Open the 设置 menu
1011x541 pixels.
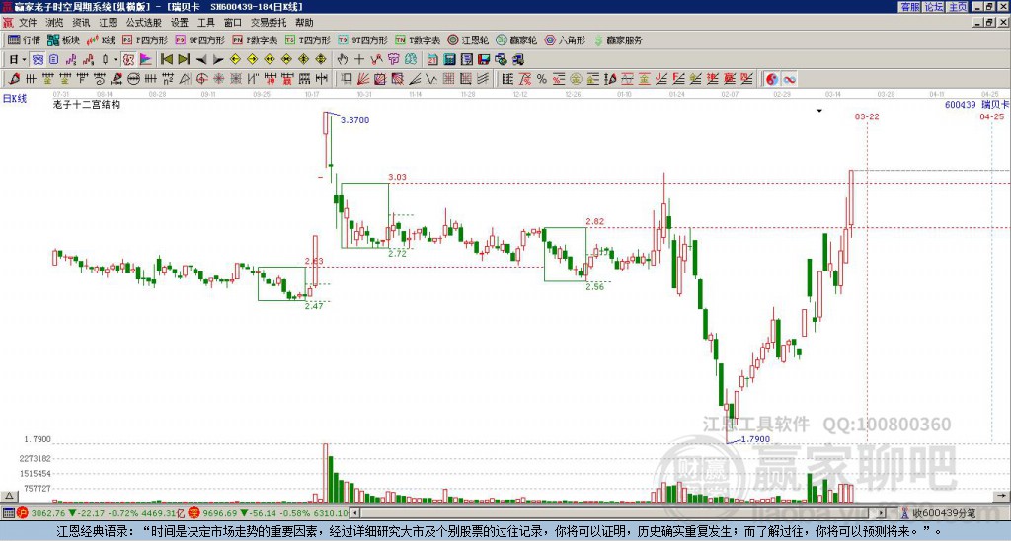(x=180, y=23)
